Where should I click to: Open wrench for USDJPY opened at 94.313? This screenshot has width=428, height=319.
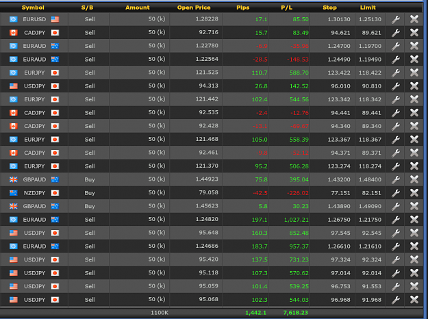pos(396,86)
